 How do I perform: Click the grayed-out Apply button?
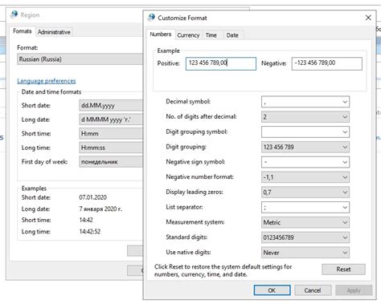point(354,290)
